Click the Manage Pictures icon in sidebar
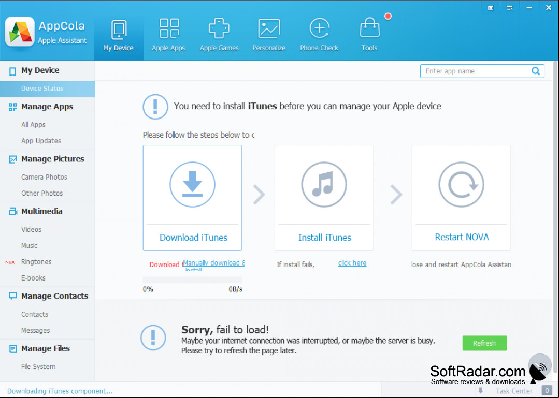This screenshot has width=559, height=398. 13,159
